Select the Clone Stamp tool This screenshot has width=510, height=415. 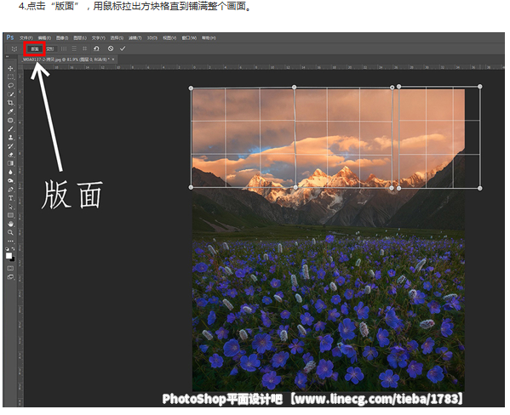point(10,138)
